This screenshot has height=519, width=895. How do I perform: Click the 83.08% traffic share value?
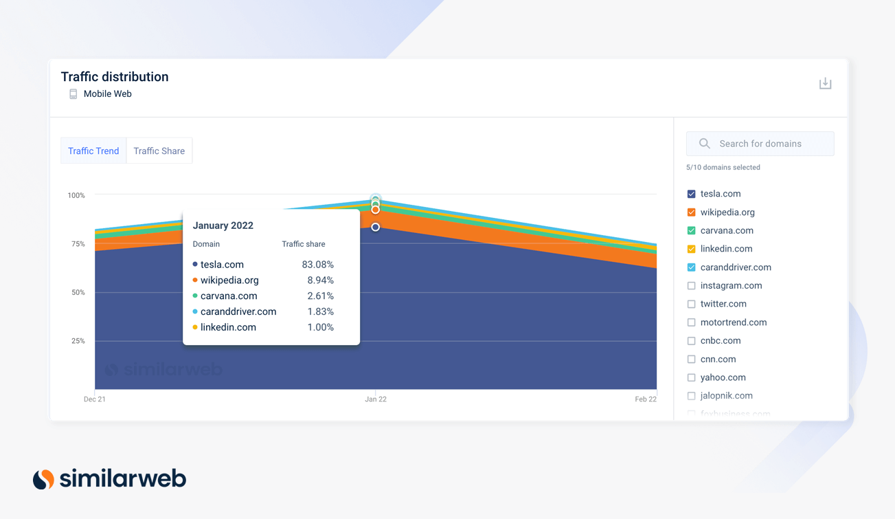click(x=317, y=265)
